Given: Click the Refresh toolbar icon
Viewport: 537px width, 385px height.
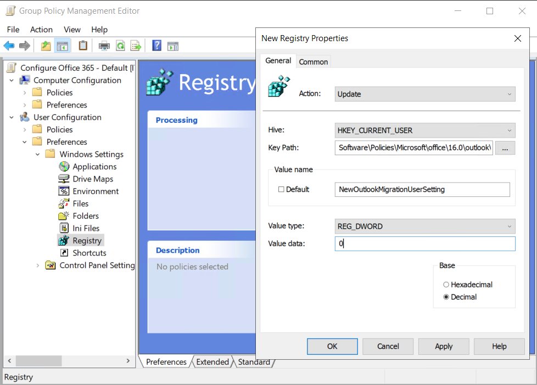Looking at the screenshot, I should [121, 46].
